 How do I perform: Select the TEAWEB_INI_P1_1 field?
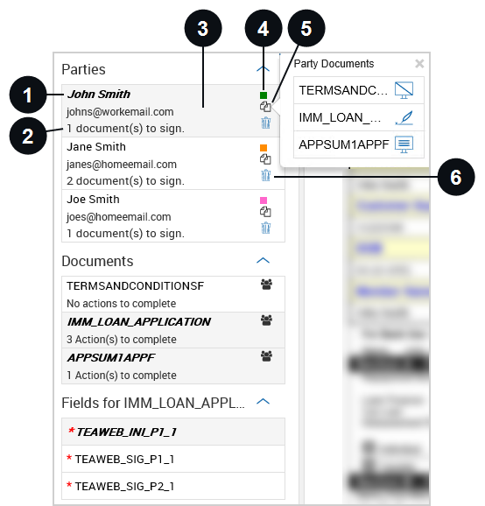173,432
